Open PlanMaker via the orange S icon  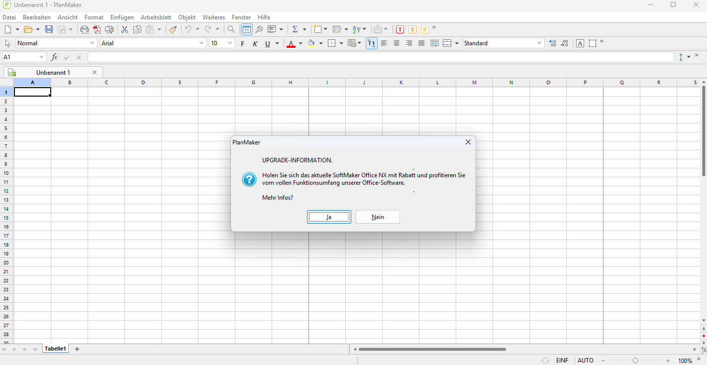click(x=412, y=29)
